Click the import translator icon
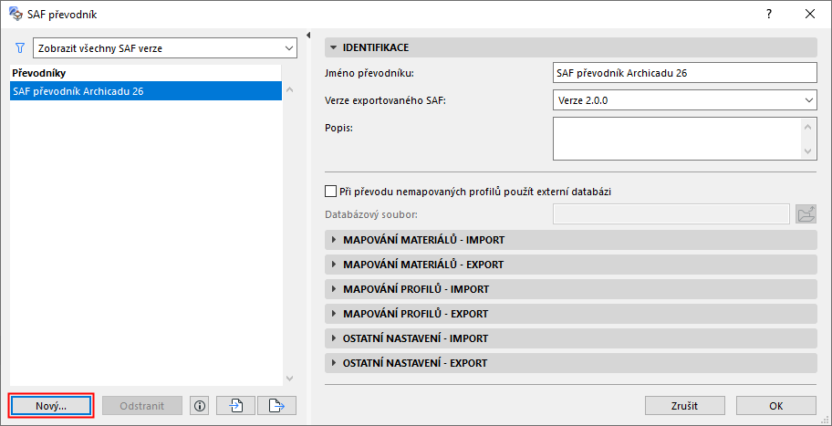Image resolution: width=832 pixels, height=426 pixels. (235, 405)
